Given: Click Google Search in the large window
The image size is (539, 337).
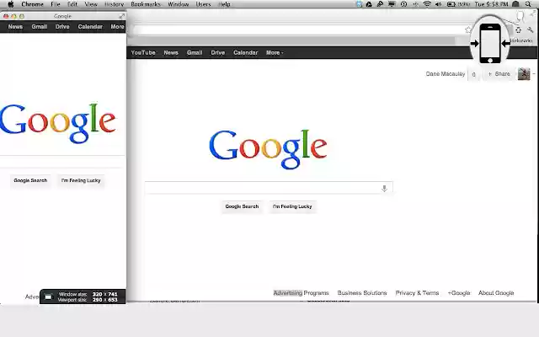Looking at the screenshot, I should pyautogui.click(x=242, y=206).
